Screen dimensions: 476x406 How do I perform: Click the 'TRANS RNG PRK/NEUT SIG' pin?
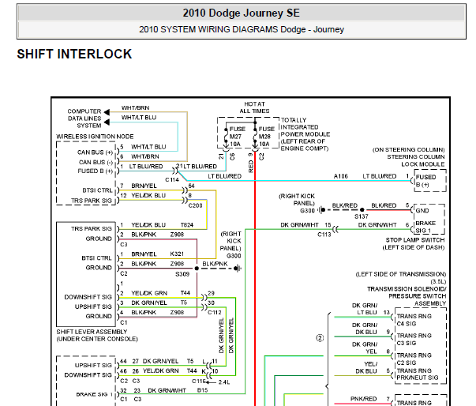[418, 374]
